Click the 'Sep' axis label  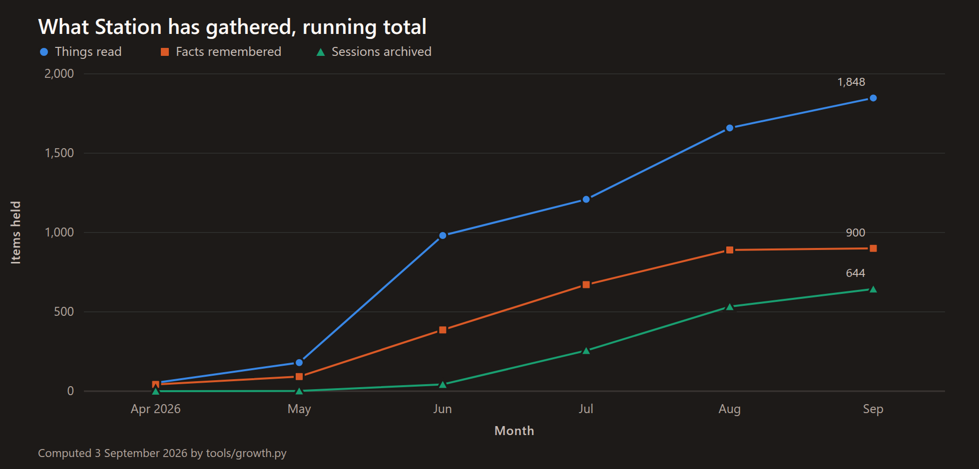pyautogui.click(x=873, y=410)
